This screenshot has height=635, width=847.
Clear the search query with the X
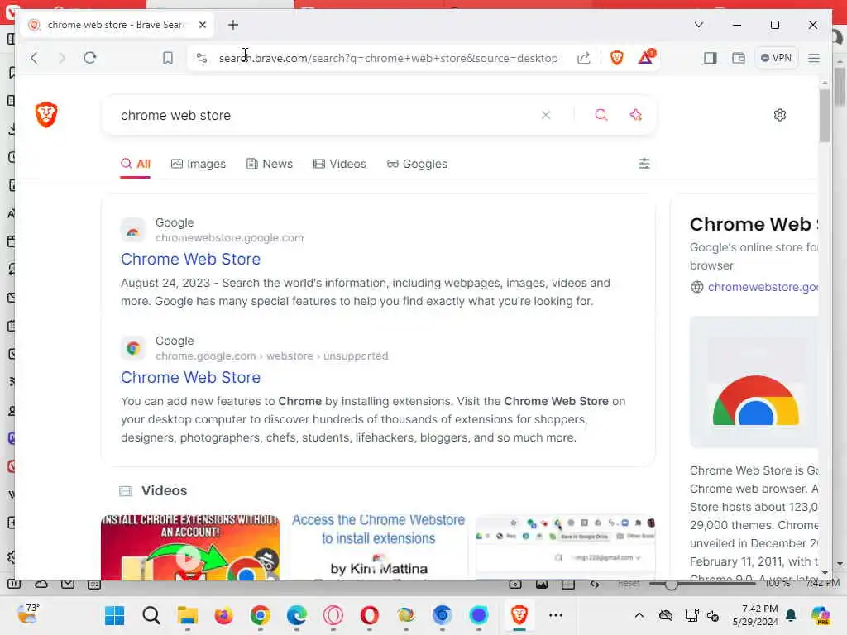(x=546, y=115)
